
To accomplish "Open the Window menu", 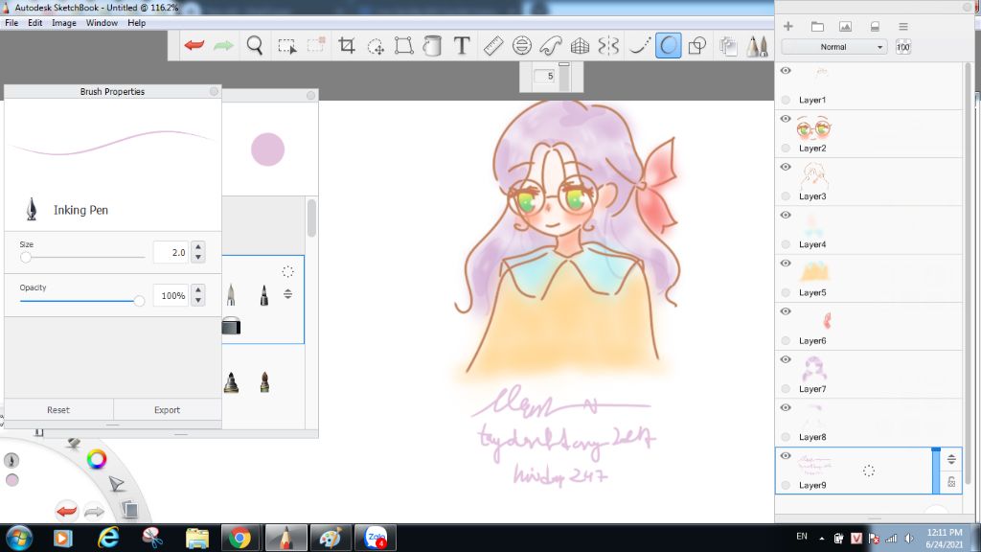I will (x=102, y=23).
